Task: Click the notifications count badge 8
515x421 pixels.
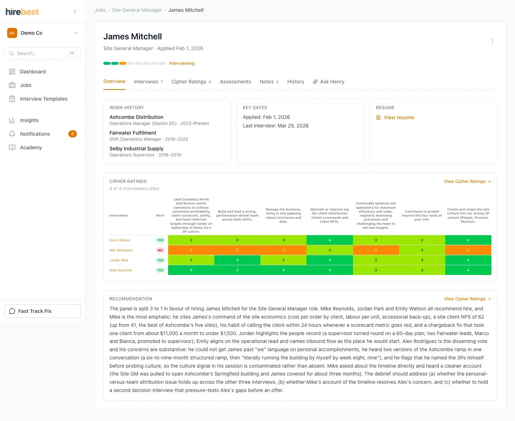Action: (73, 134)
